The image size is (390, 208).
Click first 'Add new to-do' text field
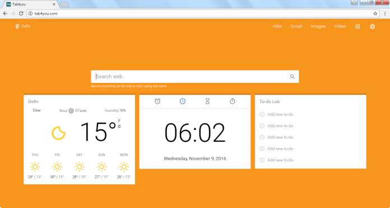coord(280,114)
